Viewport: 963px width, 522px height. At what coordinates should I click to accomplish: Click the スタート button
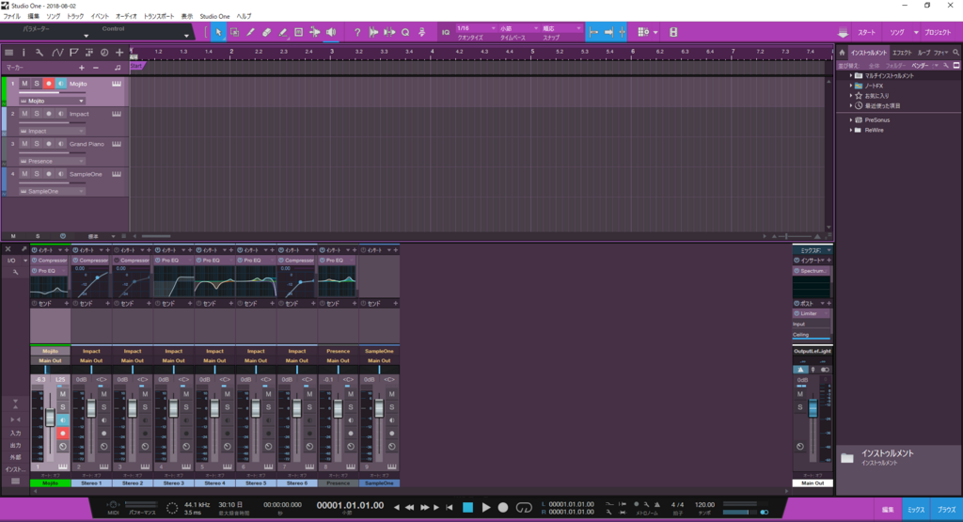click(x=866, y=33)
